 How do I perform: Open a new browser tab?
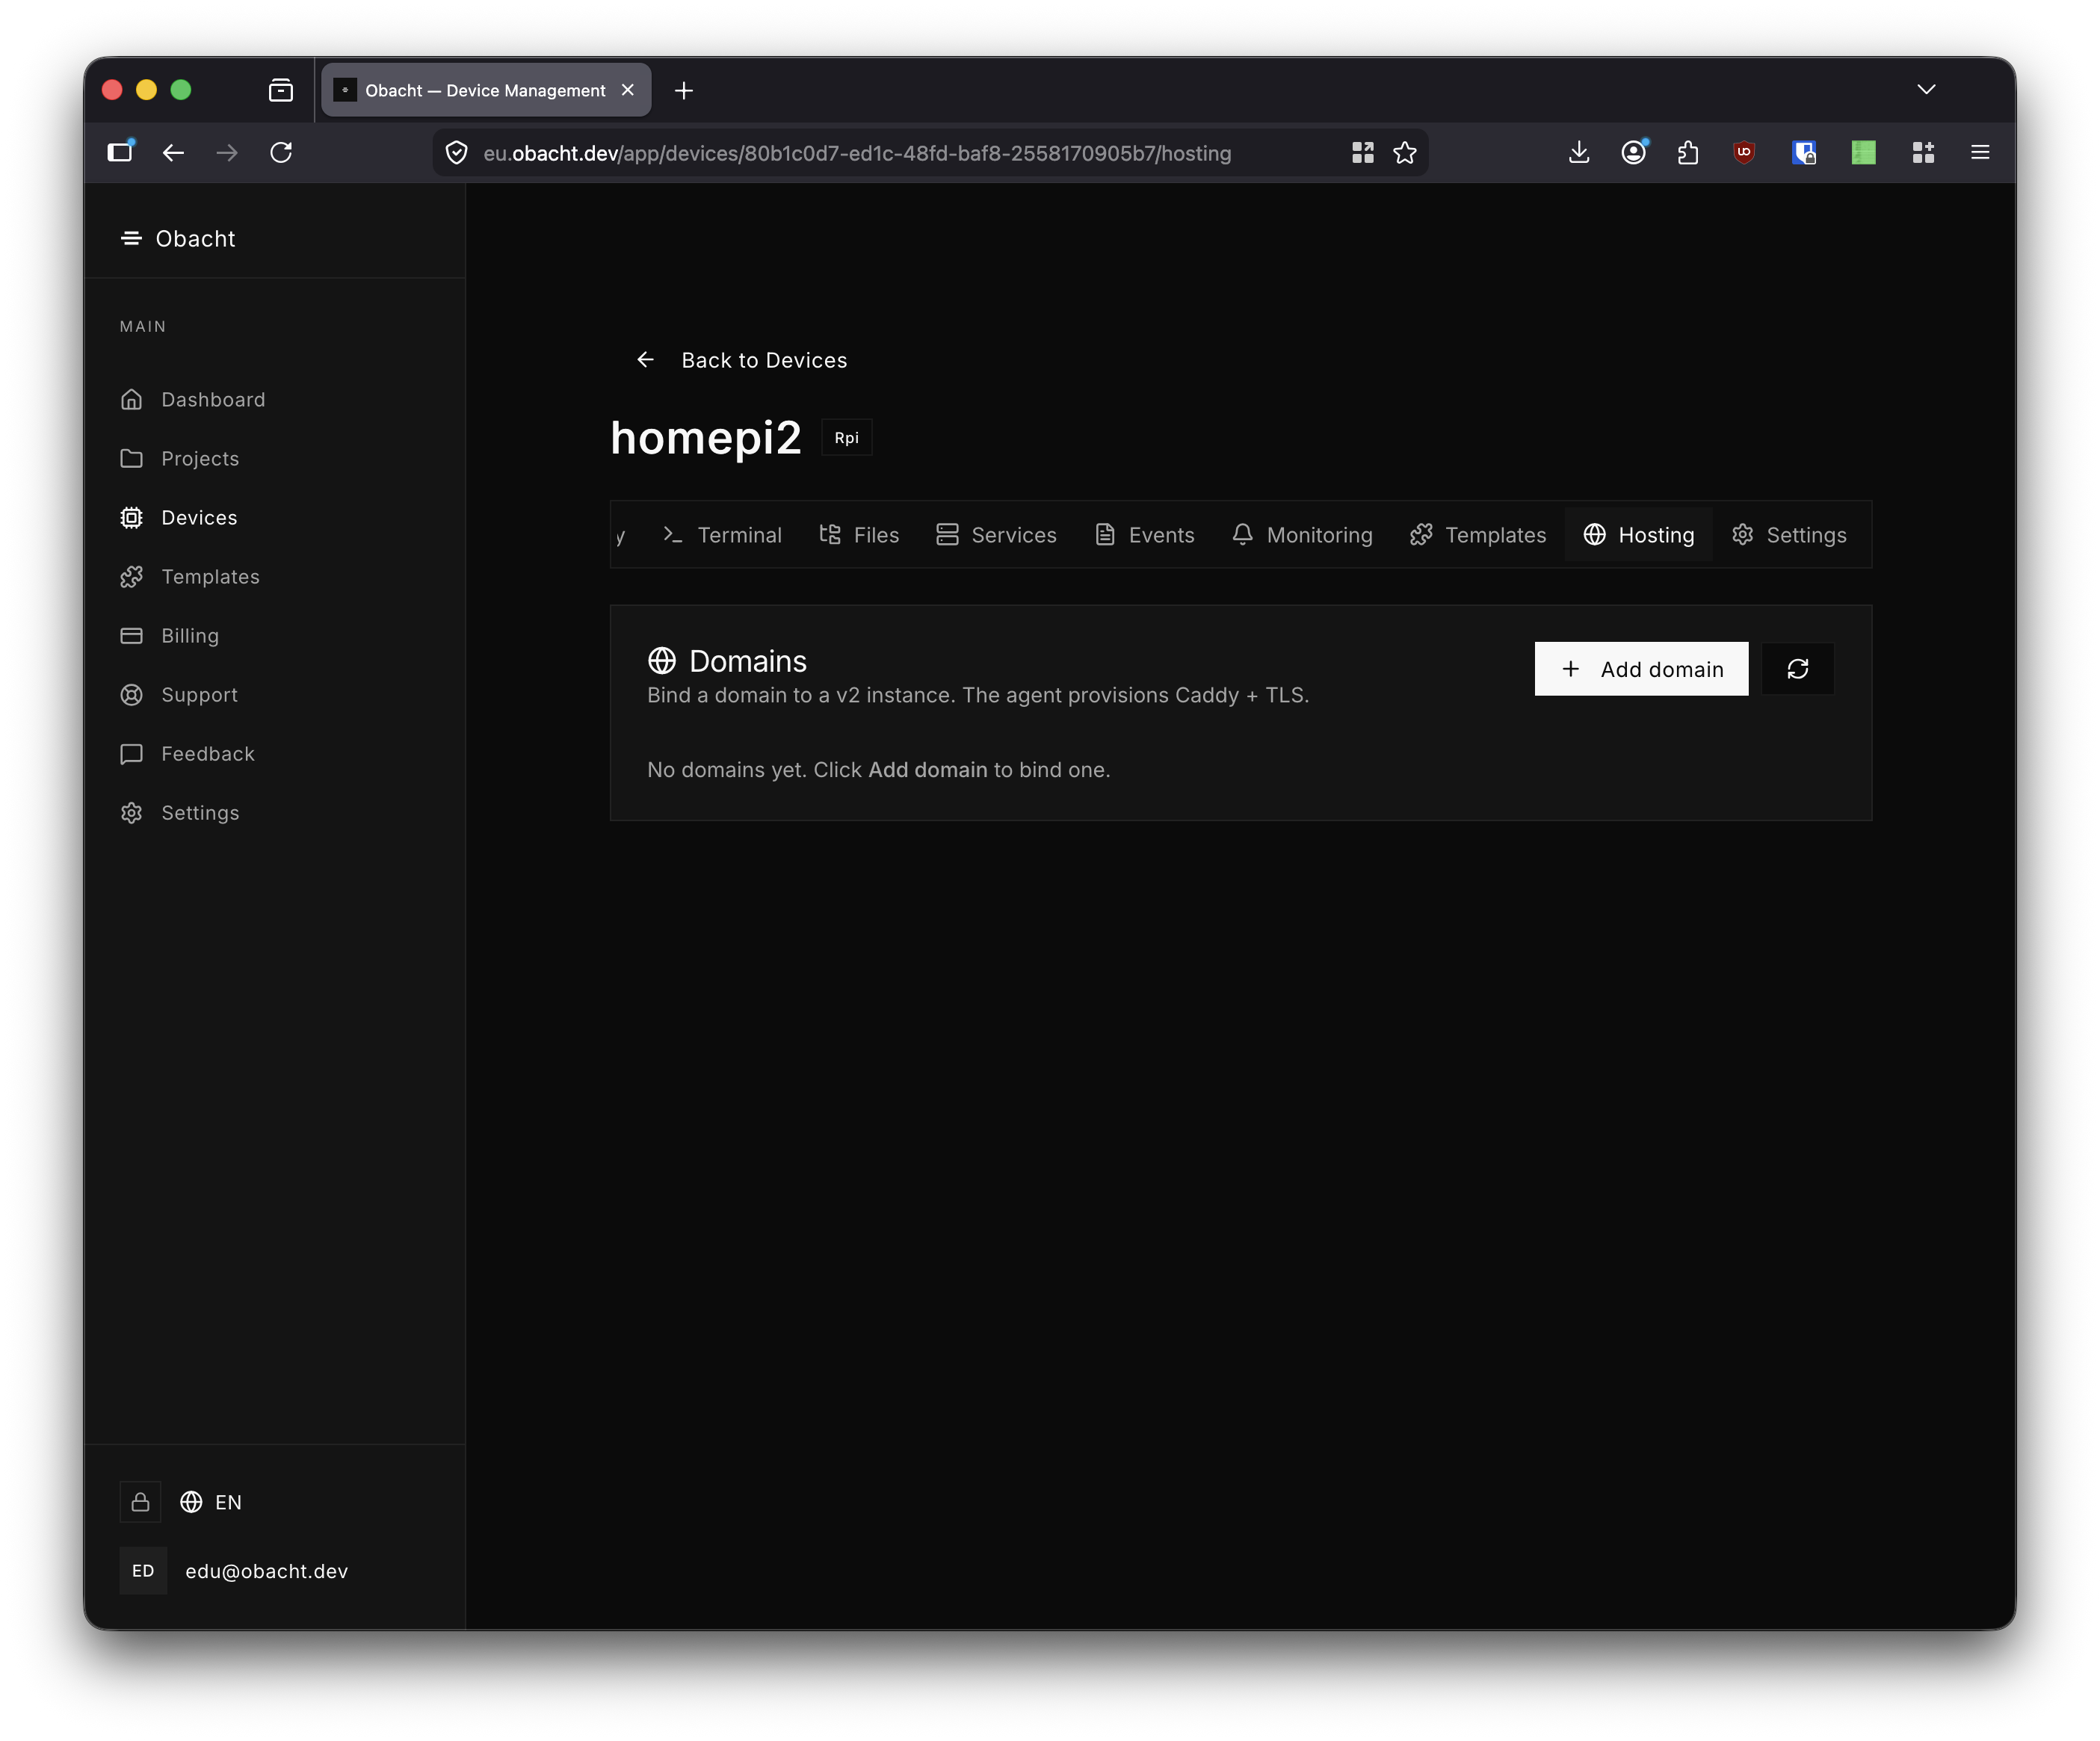pos(684,90)
